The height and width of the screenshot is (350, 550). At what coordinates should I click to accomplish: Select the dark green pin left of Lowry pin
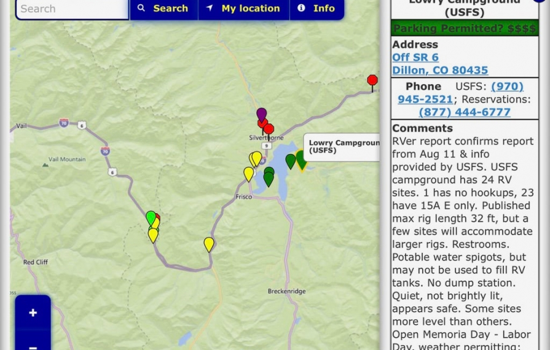click(291, 161)
